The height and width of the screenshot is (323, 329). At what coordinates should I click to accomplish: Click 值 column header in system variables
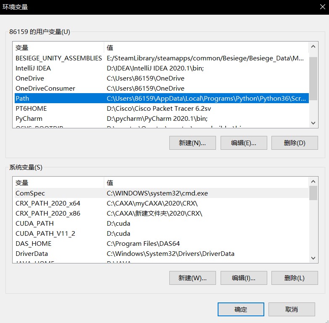pyautogui.click(x=206, y=182)
